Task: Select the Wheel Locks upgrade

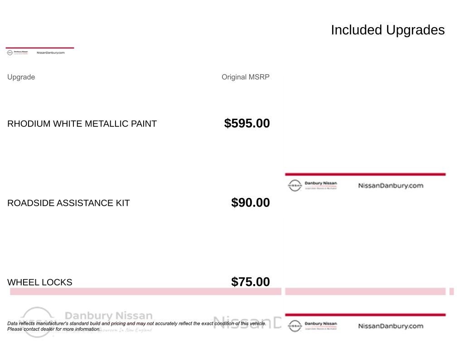Action: (40, 282)
